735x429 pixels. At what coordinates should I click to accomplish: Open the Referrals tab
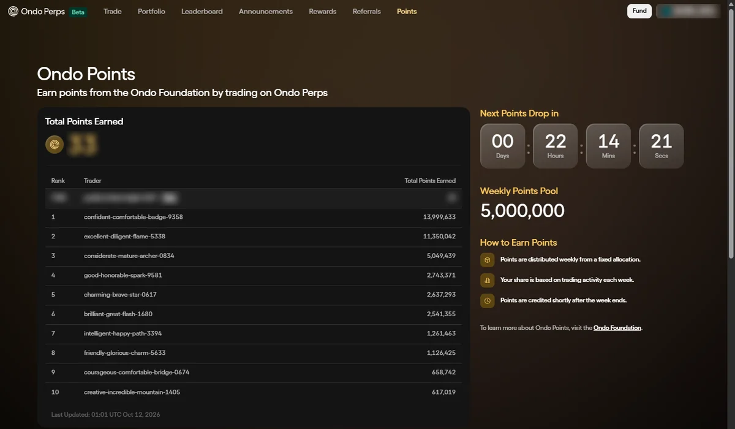click(x=367, y=12)
